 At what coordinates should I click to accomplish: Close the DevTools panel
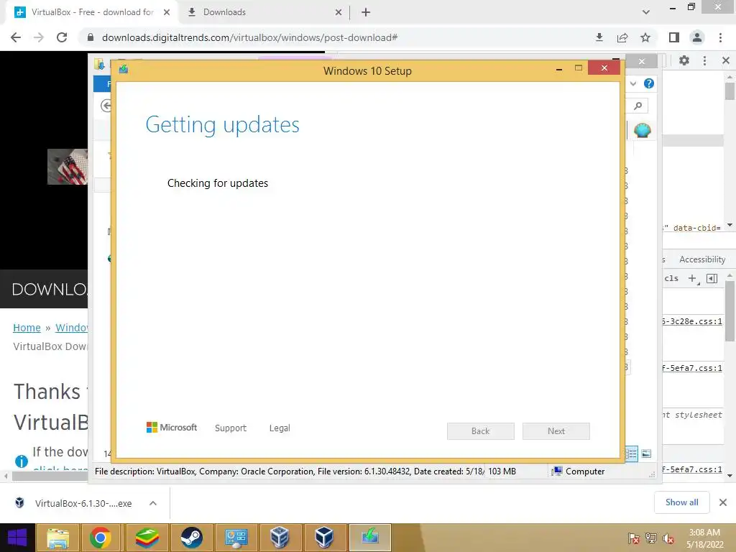[x=726, y=60]
